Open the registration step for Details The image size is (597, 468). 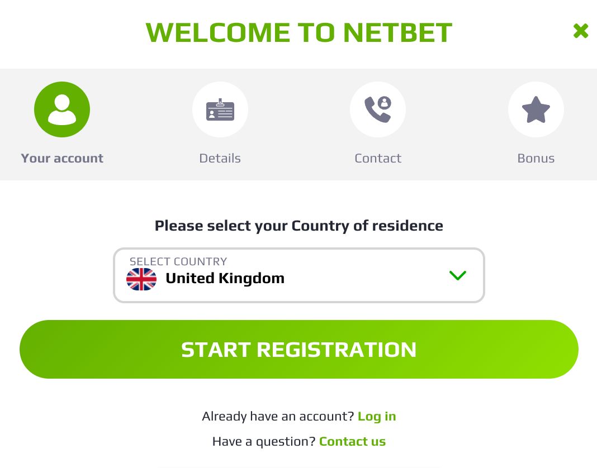(x=220, y=124)
